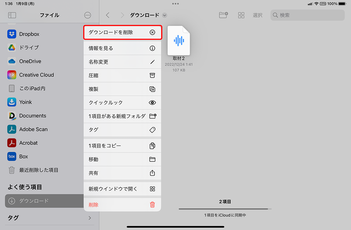Choose クイックルック from context menu
Image resolution: width=351 pixels, height=230 pixels.
[x=122, y=103]
